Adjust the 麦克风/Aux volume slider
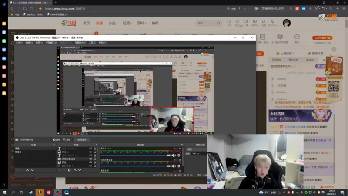This screenshot has height=196, width=348. coord(136,155)
